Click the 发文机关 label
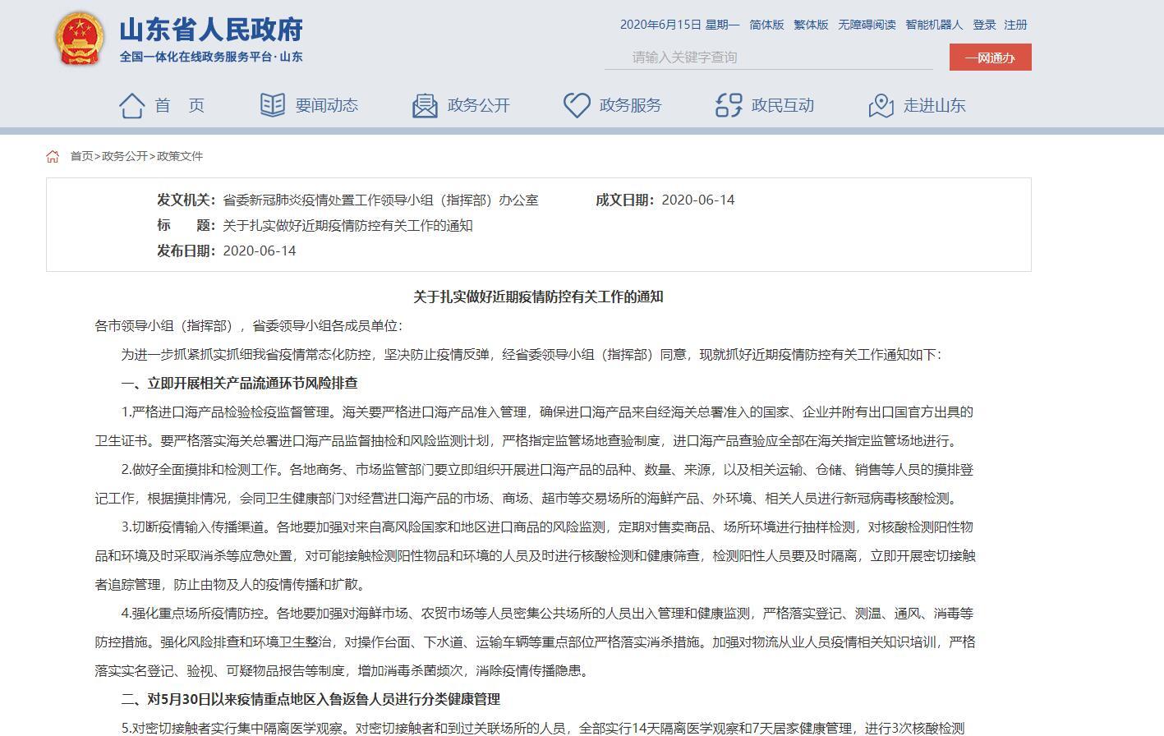The width and height of the screenshot is (1164, 736). pyautogui.click(x=186, y=200)
